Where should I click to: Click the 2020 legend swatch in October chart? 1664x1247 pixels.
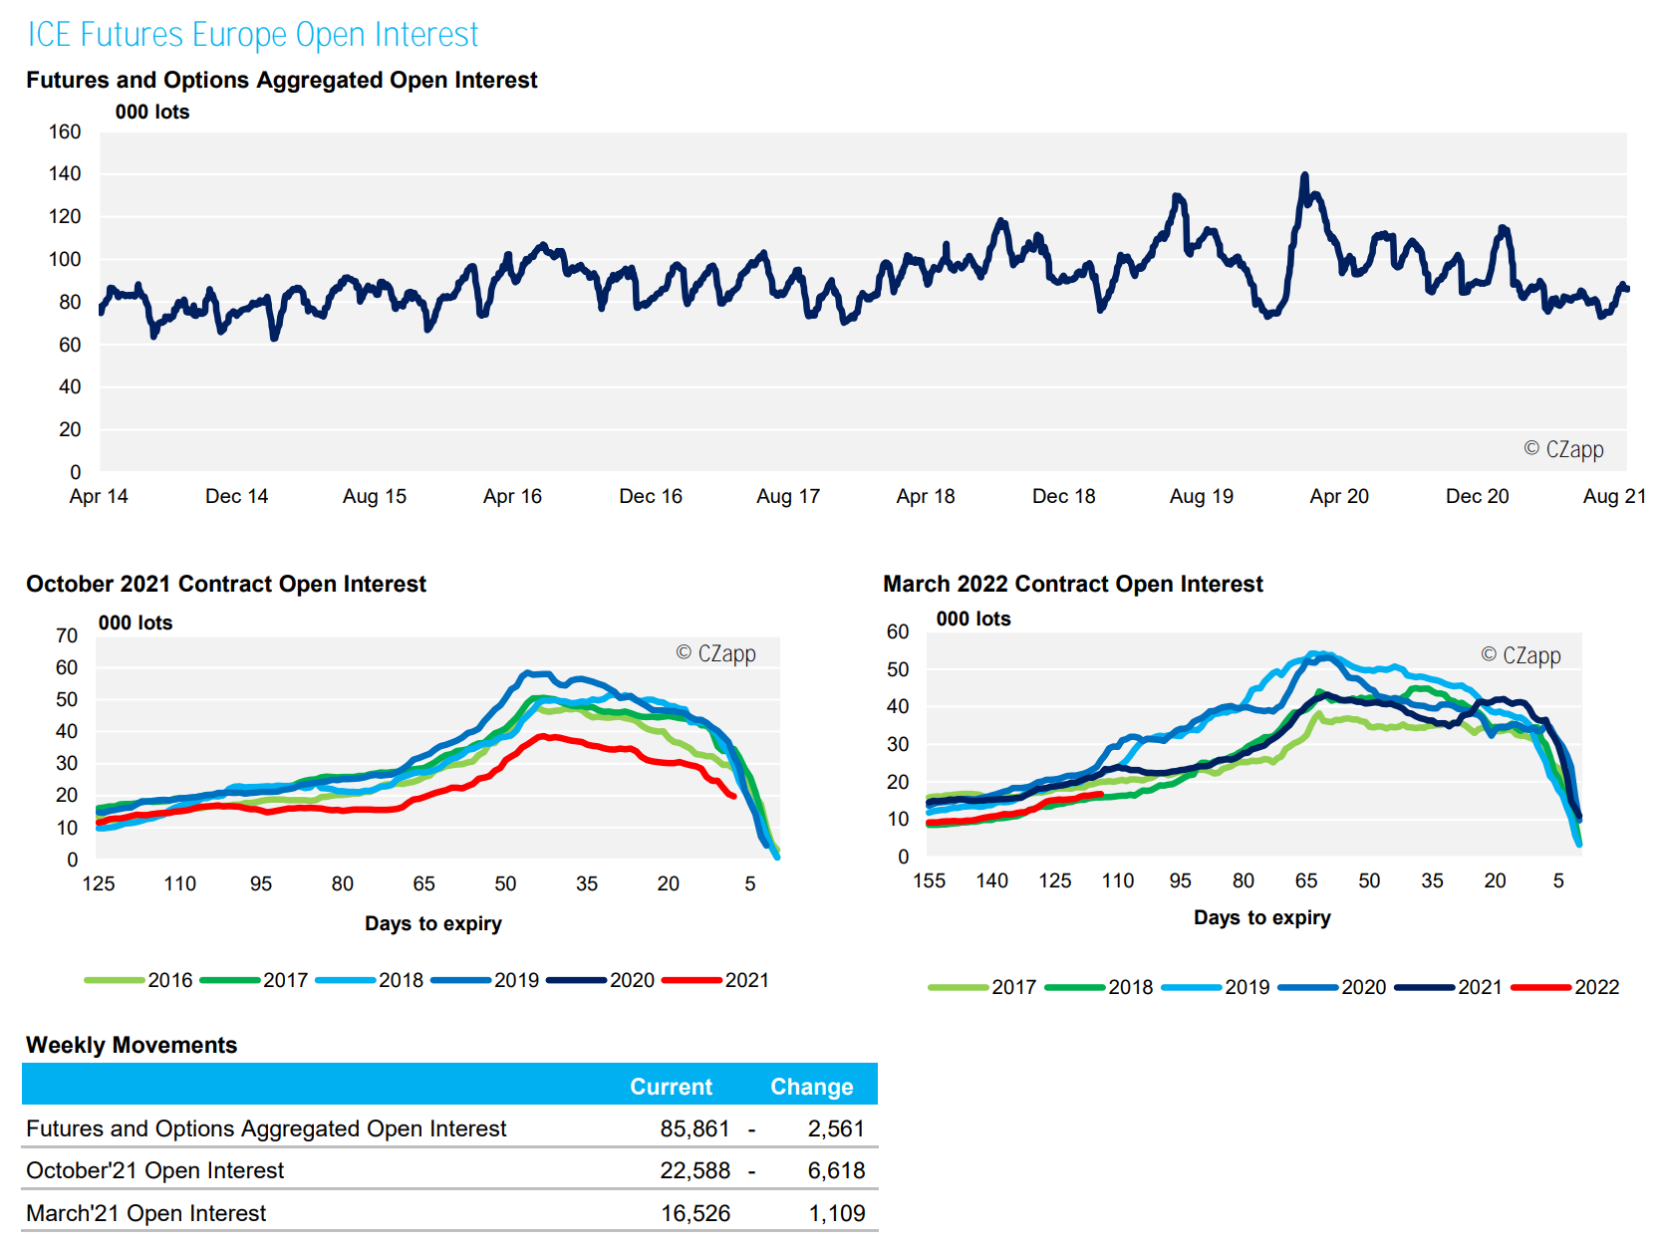577,980
